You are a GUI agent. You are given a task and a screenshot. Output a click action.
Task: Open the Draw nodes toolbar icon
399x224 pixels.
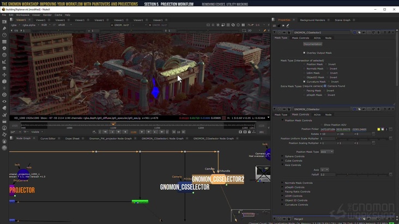4,28
